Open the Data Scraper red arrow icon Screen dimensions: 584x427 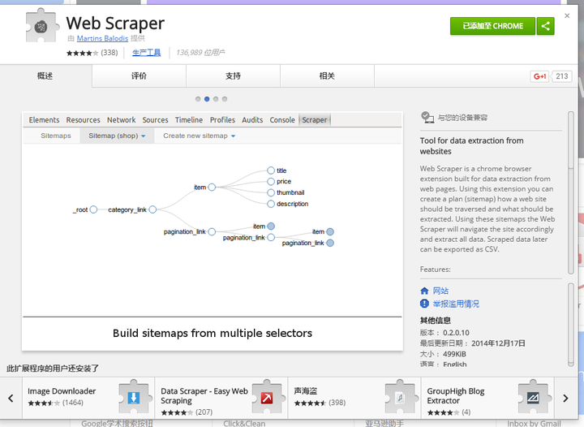coord(267,396)
